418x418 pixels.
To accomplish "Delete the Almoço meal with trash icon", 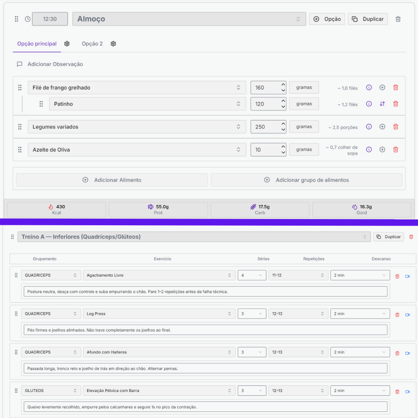I will click(x=398, y=19).
